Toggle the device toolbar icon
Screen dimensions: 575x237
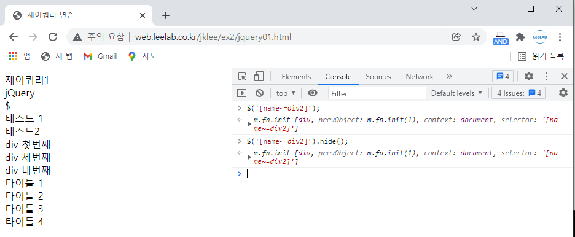pos(259,77)
